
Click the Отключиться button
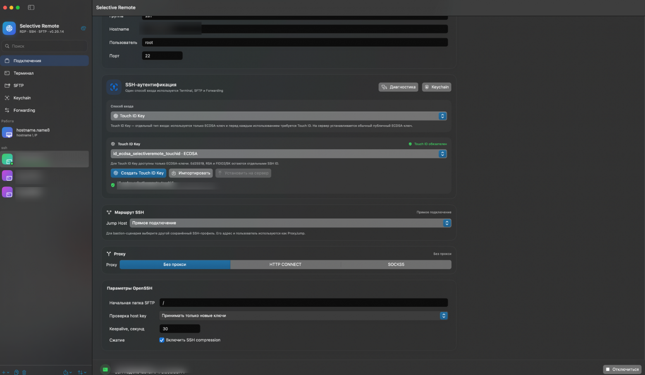pos(622,369)
